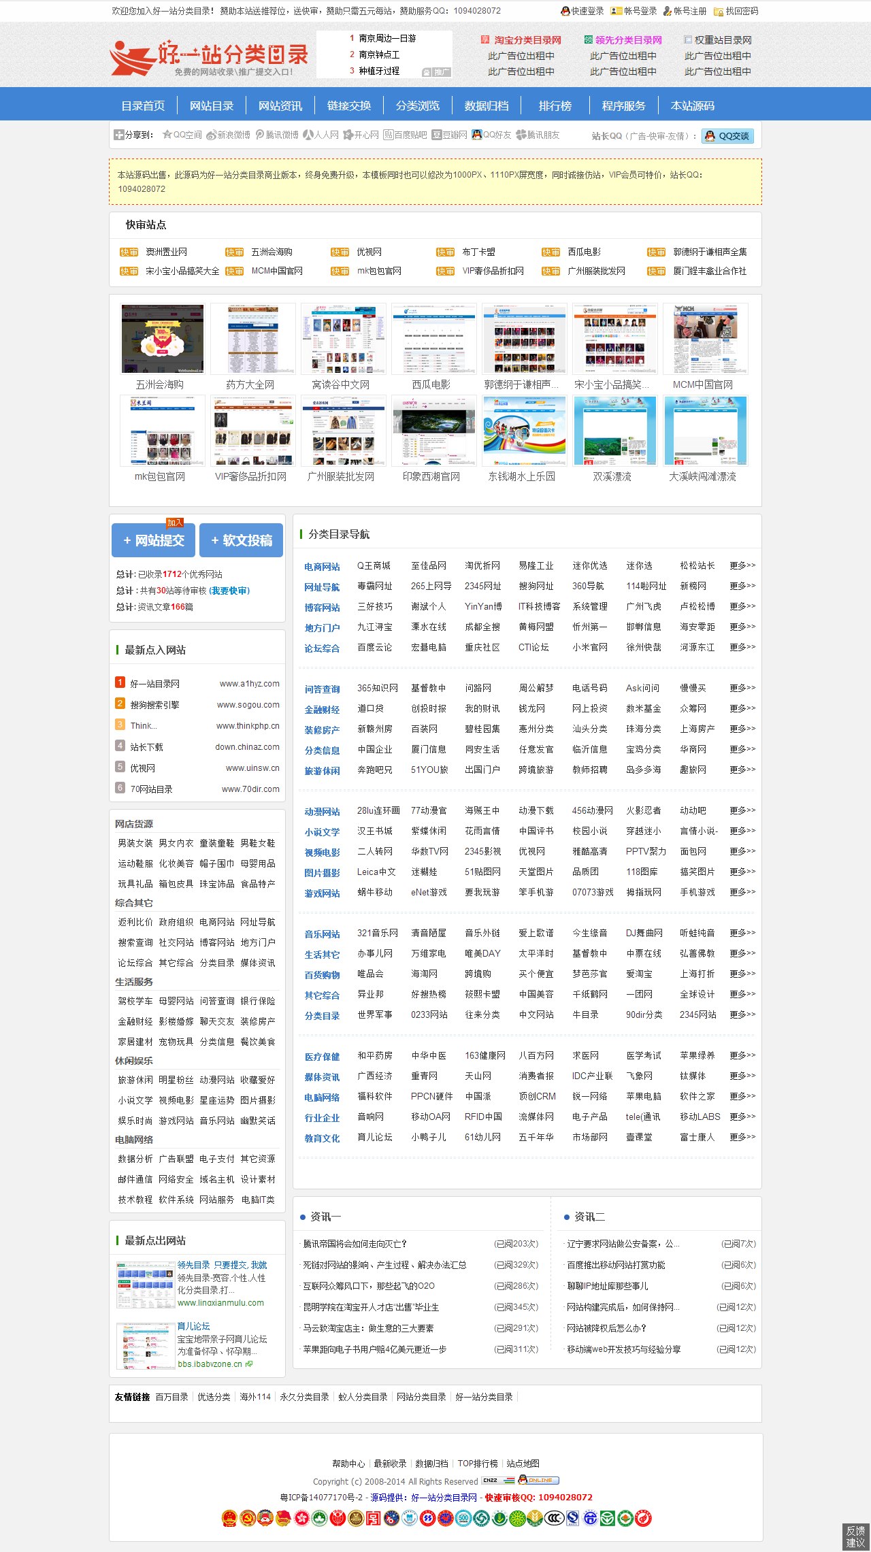Open the 领先目录 thumbnail under 最新点出网站
Screen dimensions: 871x1552
tap(146, 1285)
